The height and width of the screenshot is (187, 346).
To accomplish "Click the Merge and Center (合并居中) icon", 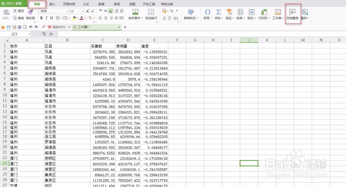I will click(135, 12).
